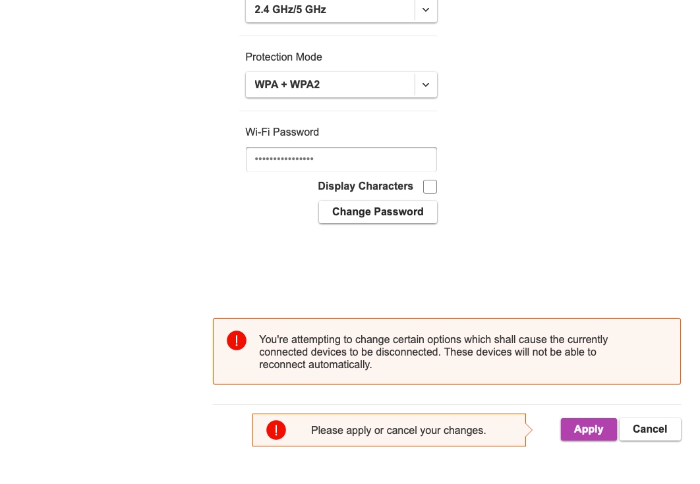Click the device disconnection warning message text
Image resolution: width=700 pixels, height=484 pixels.
tap(433, 352)
